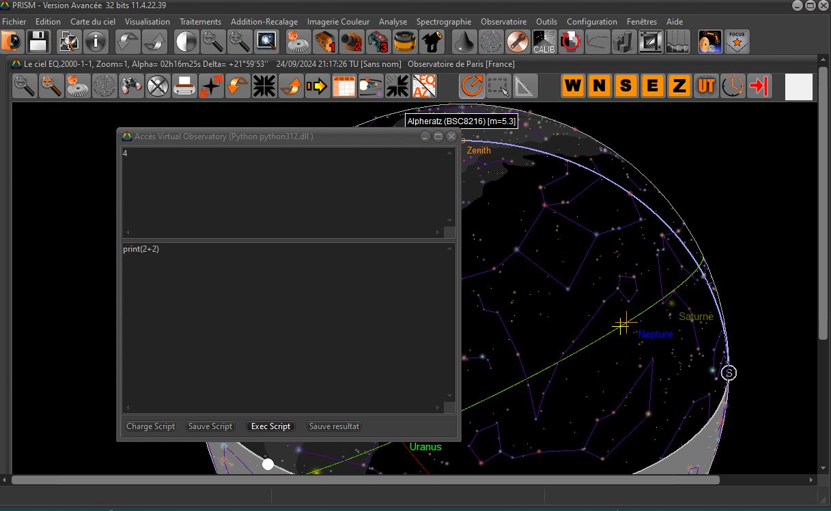Click the white color swatch in toolbar

point(799,87)
